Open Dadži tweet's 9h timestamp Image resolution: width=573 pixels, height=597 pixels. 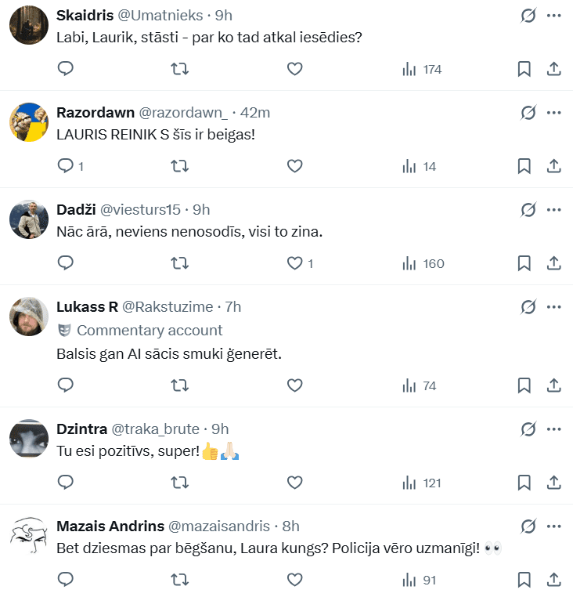(201, 209)
